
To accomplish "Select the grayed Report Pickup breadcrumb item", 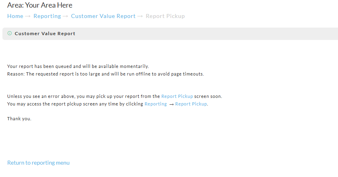I will coord(165,16).
